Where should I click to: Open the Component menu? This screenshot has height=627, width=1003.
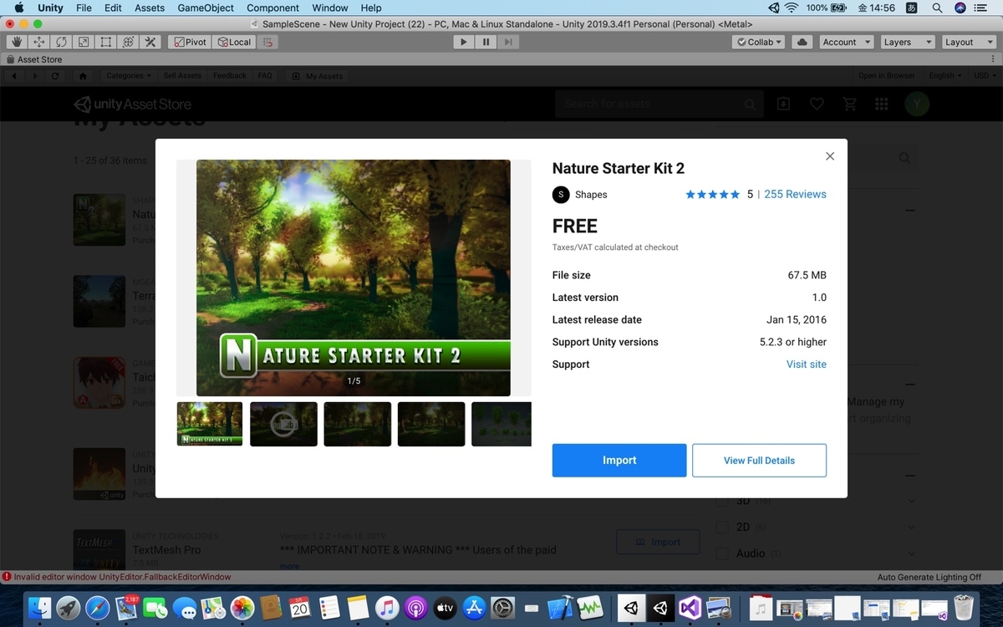272,8
